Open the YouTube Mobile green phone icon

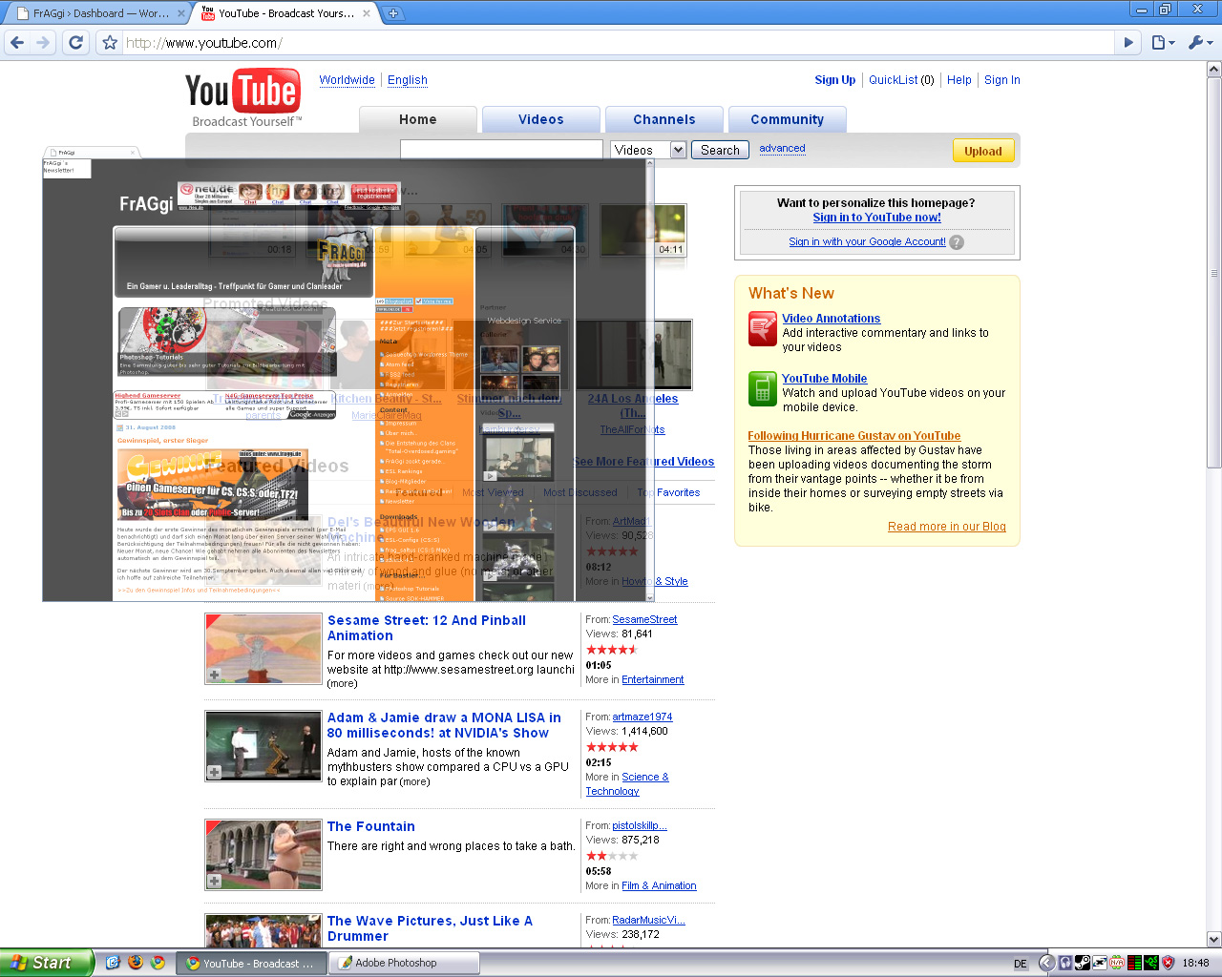(x=762, y=388)
